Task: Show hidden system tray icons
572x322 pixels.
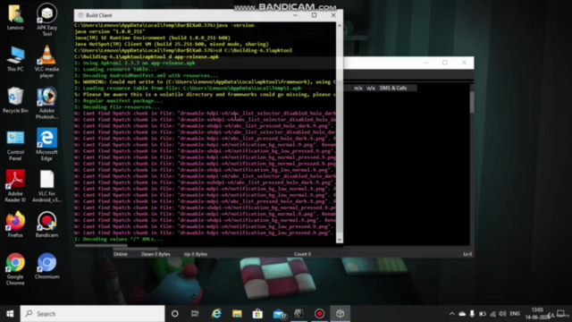Action: [452, 314]
